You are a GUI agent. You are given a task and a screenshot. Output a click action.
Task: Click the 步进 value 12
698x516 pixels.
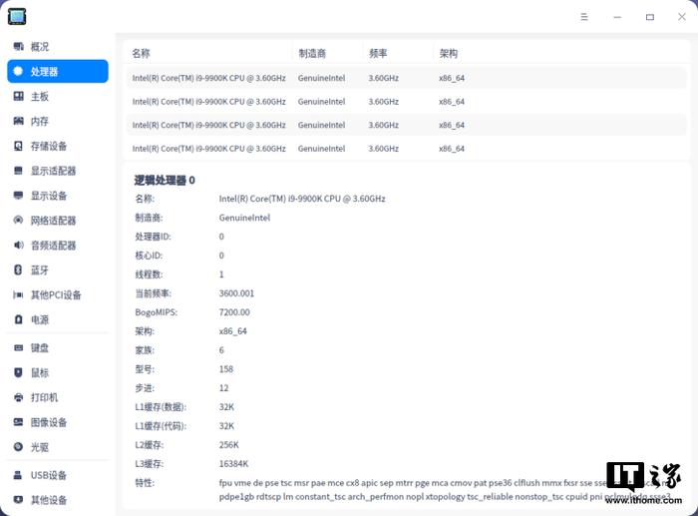click(x=223, y=388)
